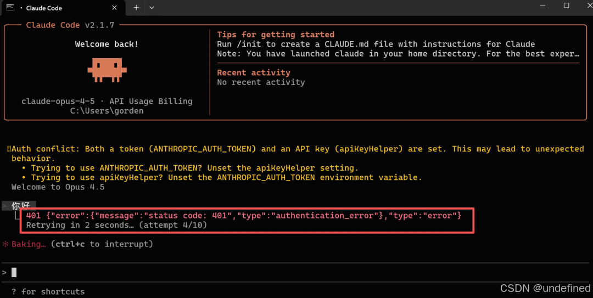Click the 401 authentication_error message
Screen dimensions: 593x298
(244, 216)
